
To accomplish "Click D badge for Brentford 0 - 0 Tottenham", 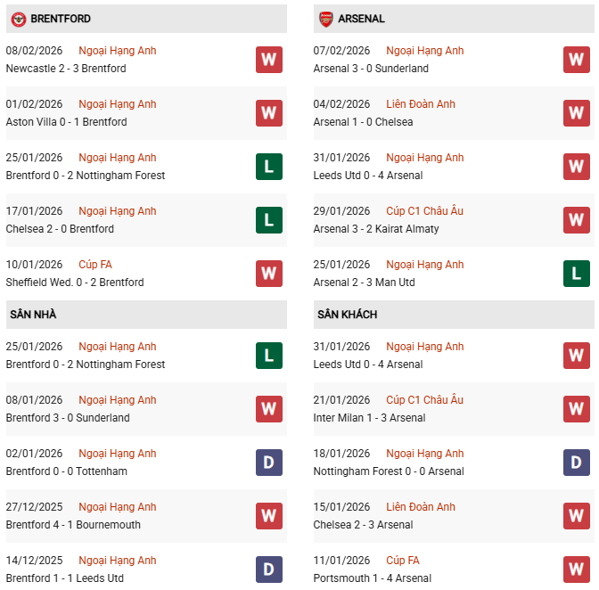I will pos(269,463).
